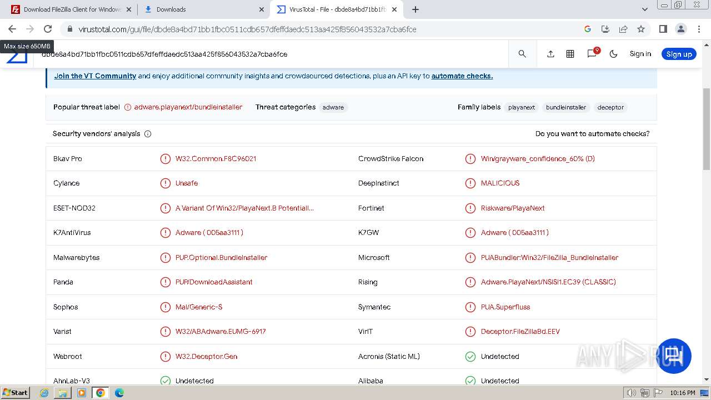The image size is (711, 400).
Task: Switch to the Downloads tab
Action: [203, 9]
